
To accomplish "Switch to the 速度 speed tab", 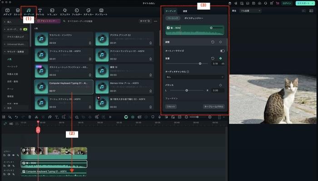I will point(185,11).
